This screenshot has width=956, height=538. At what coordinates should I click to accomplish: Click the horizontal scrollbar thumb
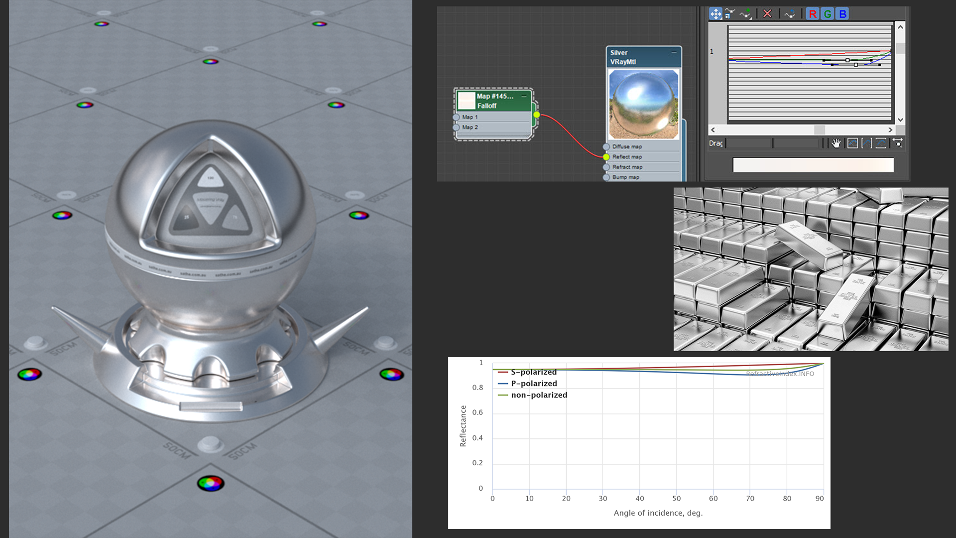pos(820,130)
